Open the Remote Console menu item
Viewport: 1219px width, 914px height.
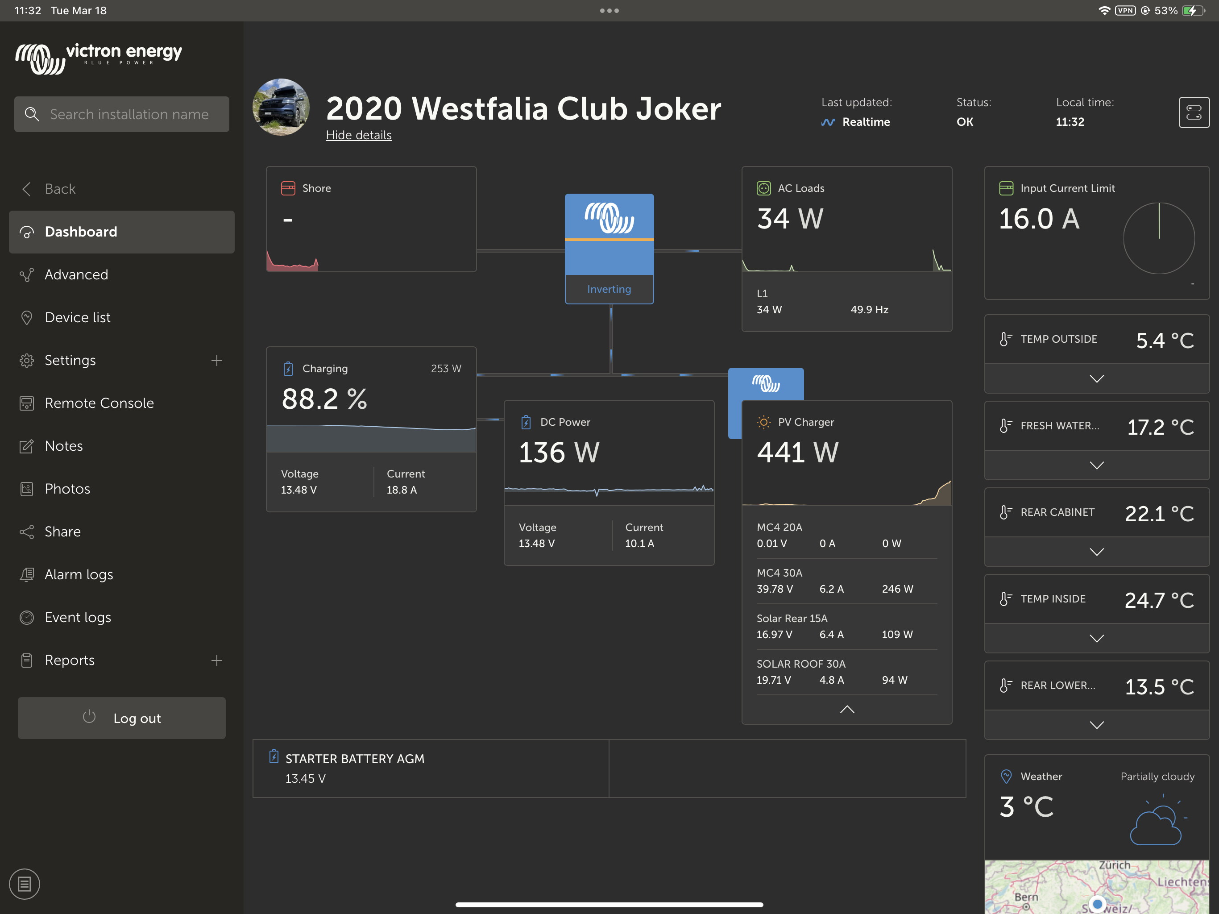(122, 403)
